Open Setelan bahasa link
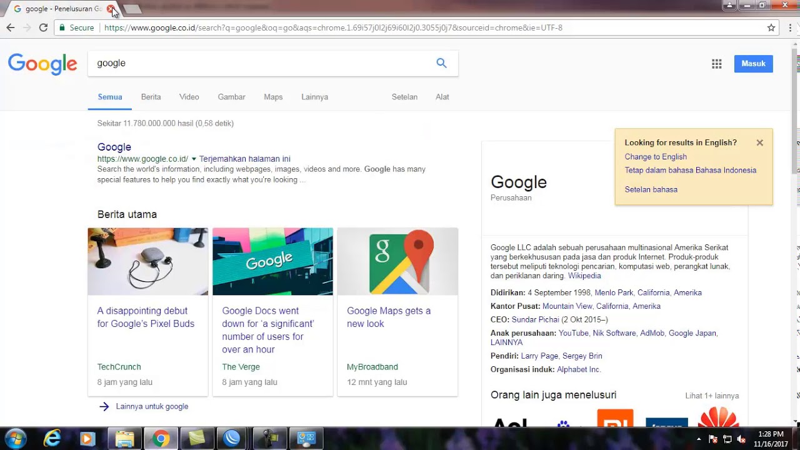 [651, 189]
